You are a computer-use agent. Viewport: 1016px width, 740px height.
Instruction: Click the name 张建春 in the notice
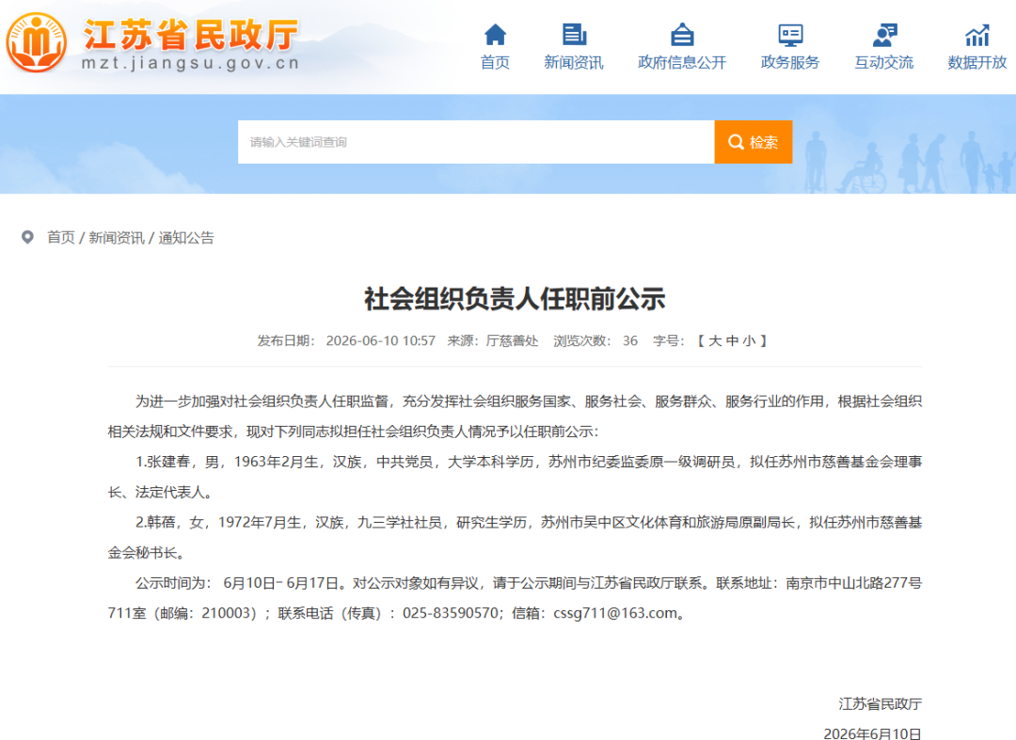pos(168,462)
